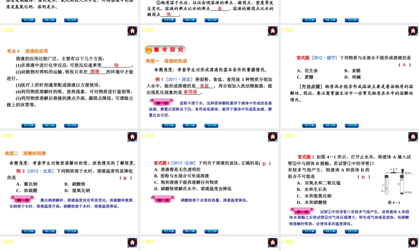Click option B. 水和生石灰
Image resolution: width=419 pixels, height=251 pixels.
pyautogui.click(x=312, y=190)
